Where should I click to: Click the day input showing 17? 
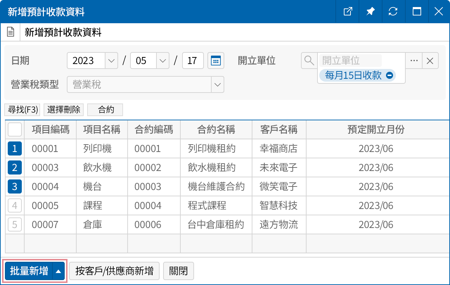193,61
